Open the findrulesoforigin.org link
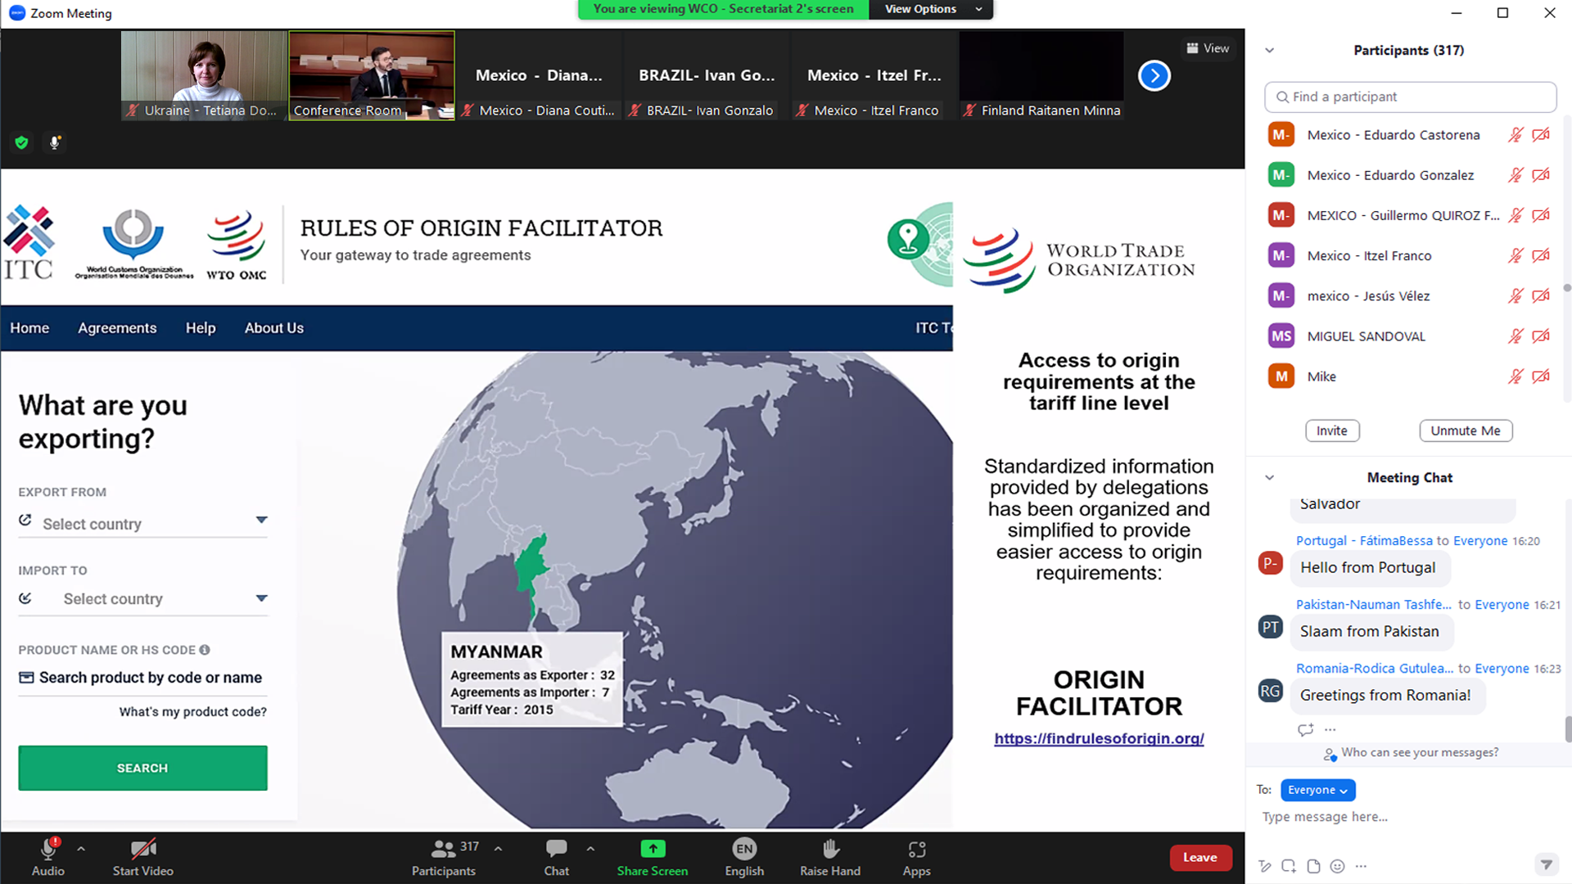The height and width of the screenshot is (884, 1572). (x=1099, y=738)
